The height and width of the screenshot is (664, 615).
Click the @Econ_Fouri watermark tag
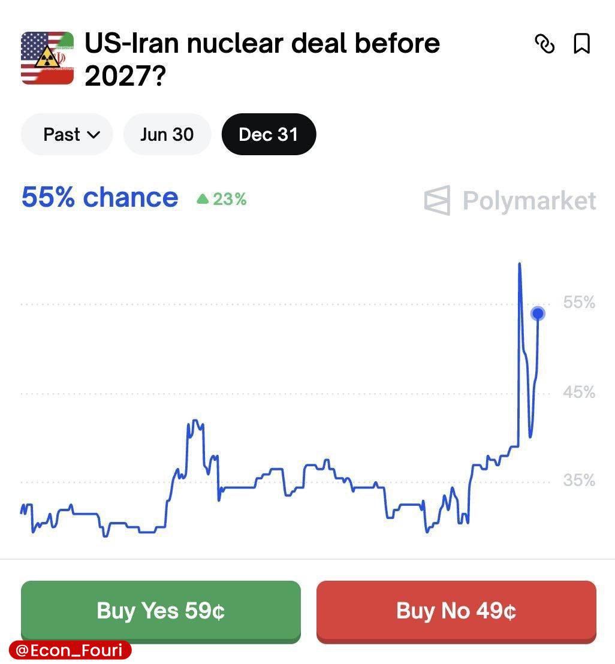(x=70, y=651)
